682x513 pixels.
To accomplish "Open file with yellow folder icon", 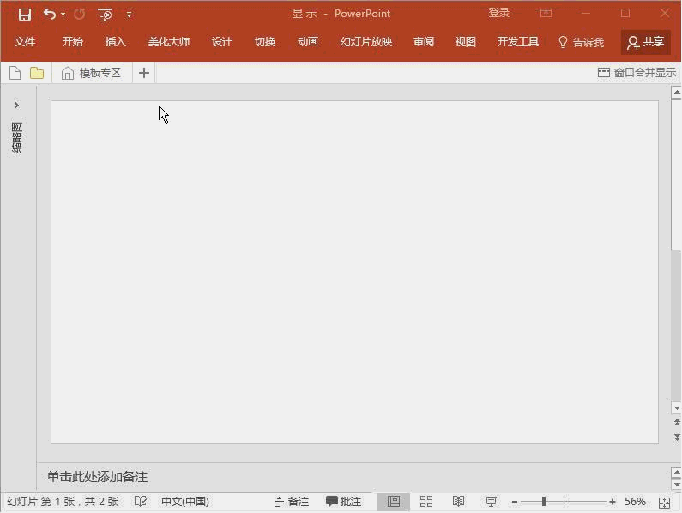I will 37,73.
